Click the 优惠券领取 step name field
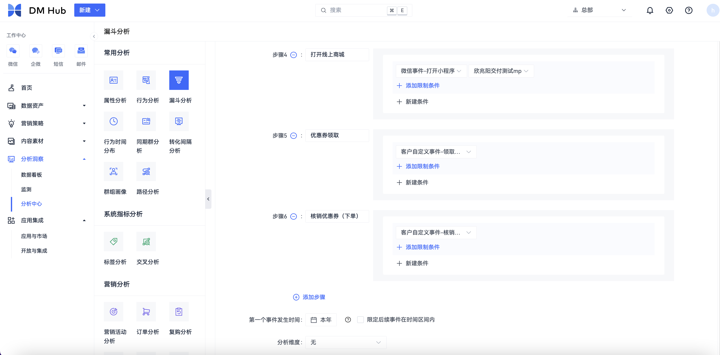 click(337, 135)
